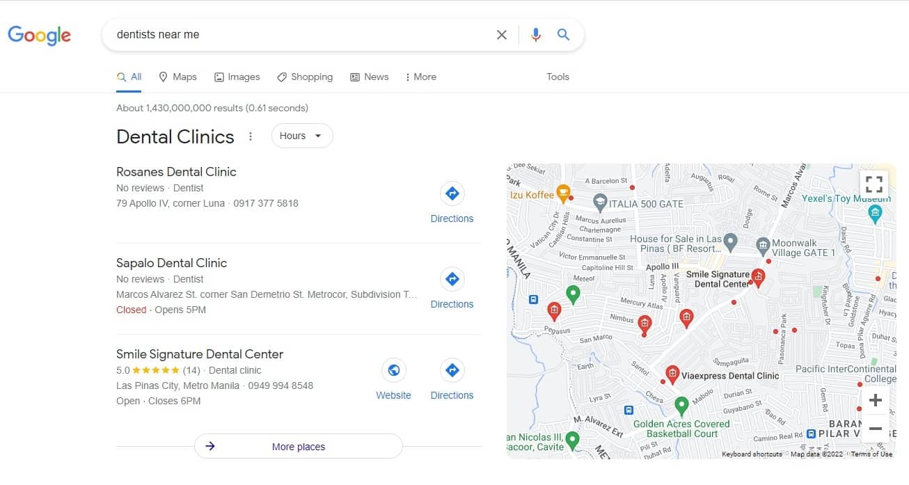Open map Keyboard shortcuts link
Image resolution: width=909 pixels, height=485 pixels.
pyautogui.click(x=752, y=454)
